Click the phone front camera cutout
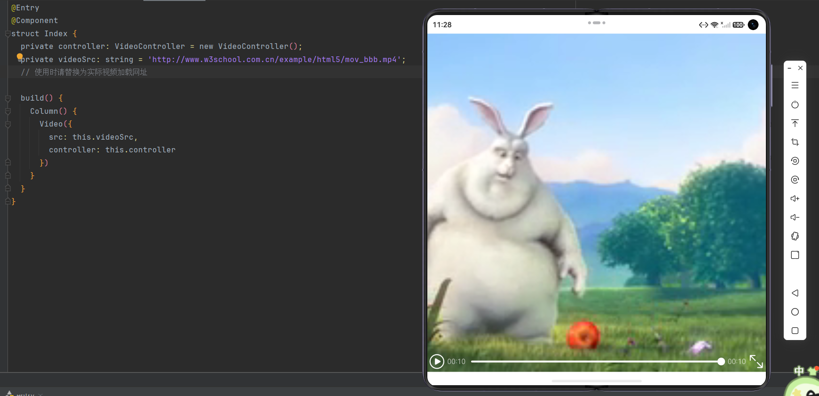The width and height of the screenshot is (819, 396). tap(753, 24)
